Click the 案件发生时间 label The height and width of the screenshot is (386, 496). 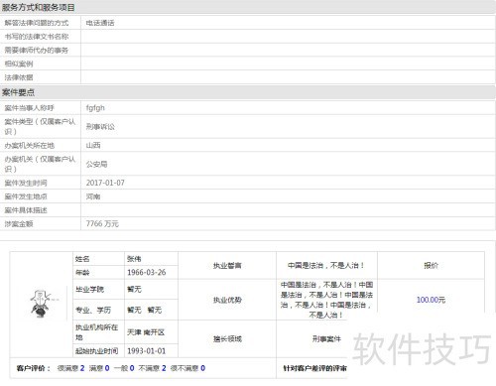coord(26,183)
